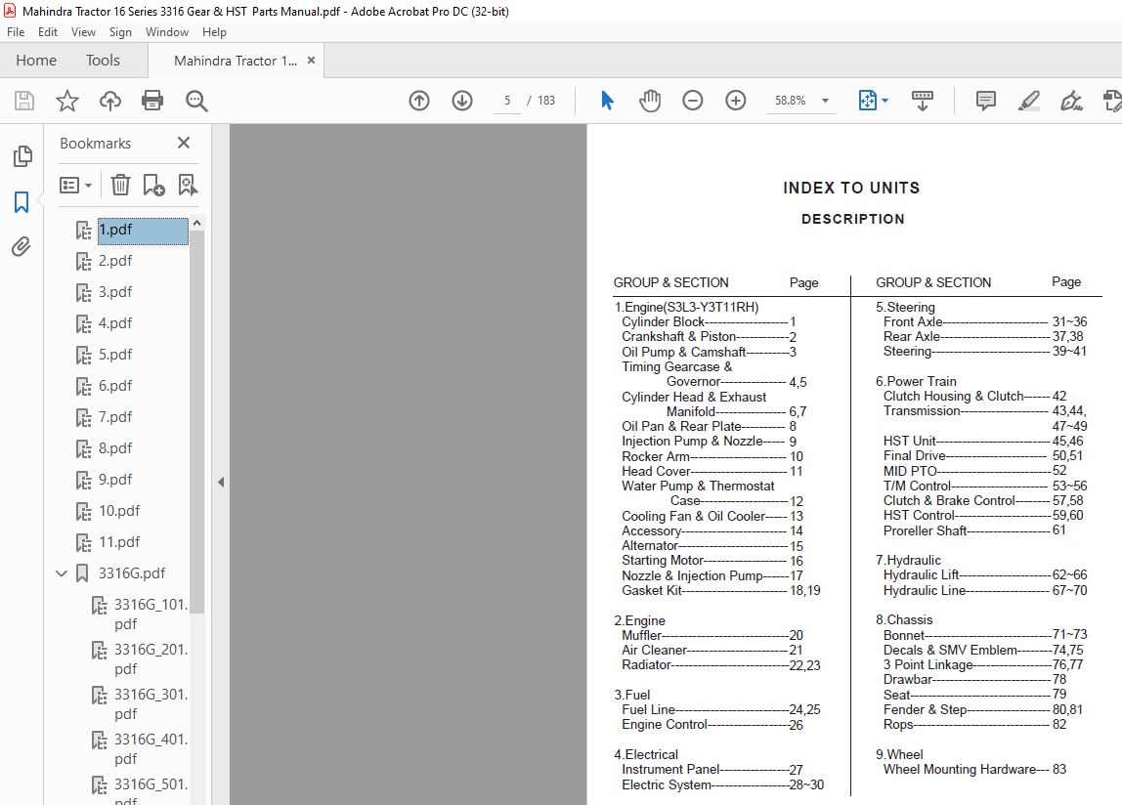This screenshot has height=805, width=1122.
Task: Open the 3316G_401.pdf bookmark
Action: (x=151, y=749)
